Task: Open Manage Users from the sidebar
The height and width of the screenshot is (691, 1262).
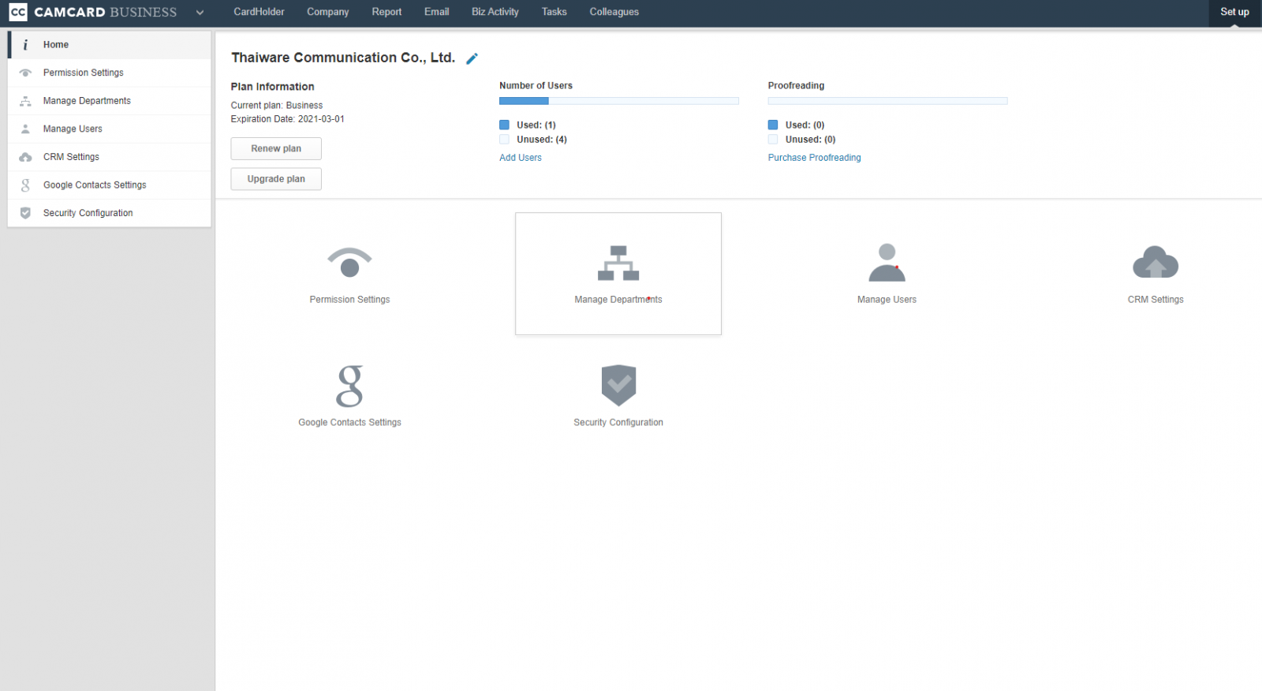Action: coord(110,129)
